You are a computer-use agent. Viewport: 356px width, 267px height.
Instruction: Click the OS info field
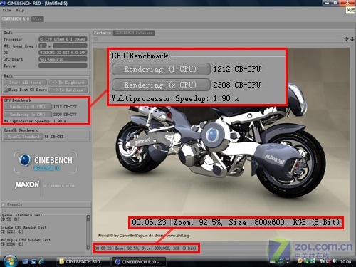click(63, 53)
